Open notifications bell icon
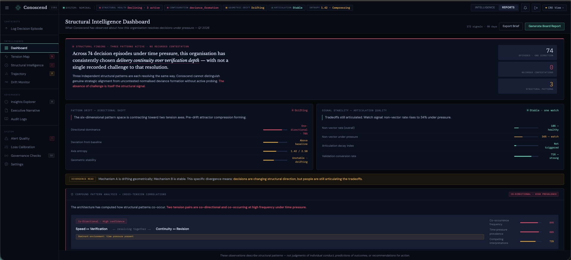This screenshot has height=260, width=571. point(525,8)
